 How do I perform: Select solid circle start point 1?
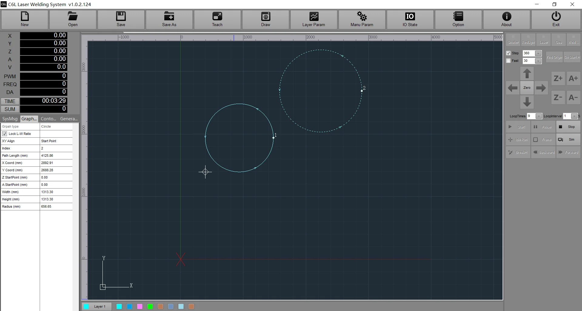[x=273, y=138]
